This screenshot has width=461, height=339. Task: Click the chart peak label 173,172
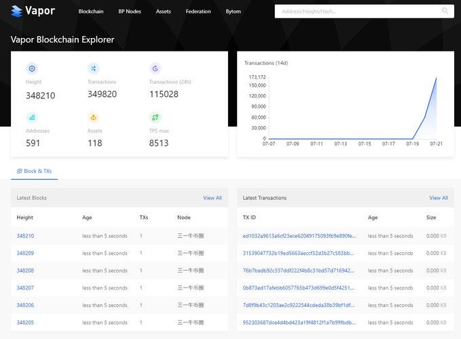(257, 77)
